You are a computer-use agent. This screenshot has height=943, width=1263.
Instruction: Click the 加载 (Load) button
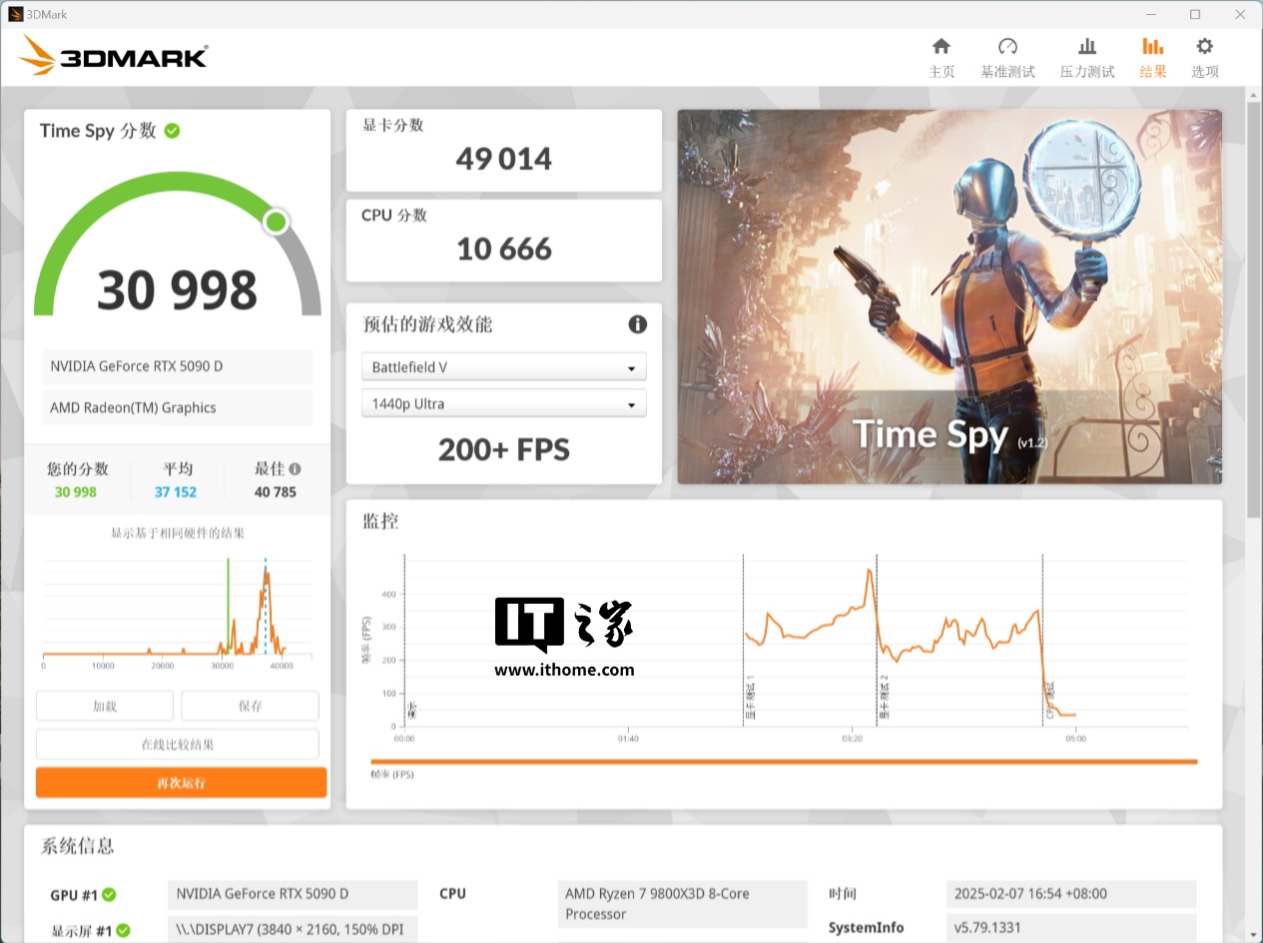[x=105, y=706]
